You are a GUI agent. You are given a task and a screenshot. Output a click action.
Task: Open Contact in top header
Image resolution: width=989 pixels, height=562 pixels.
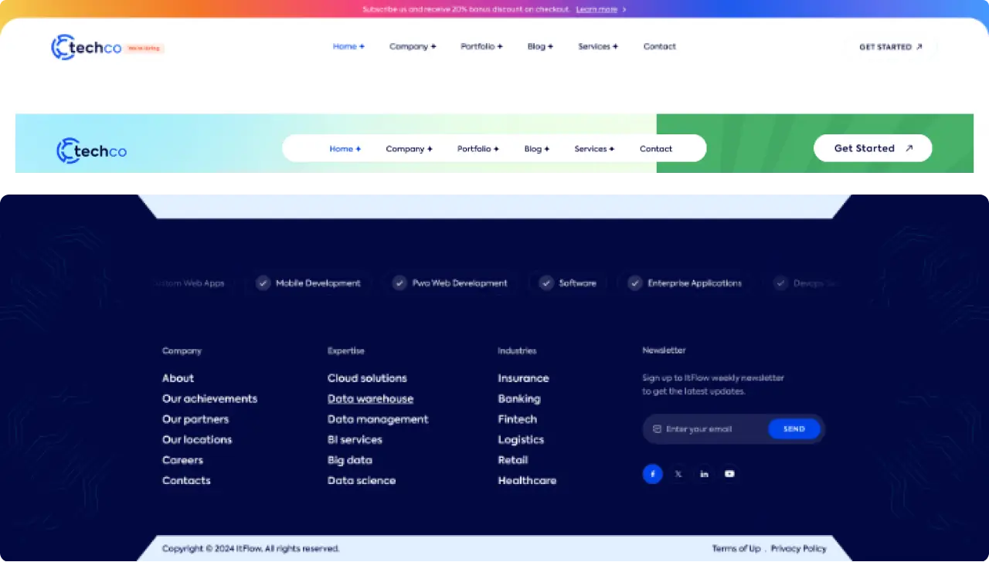click(x=659, y=46)
